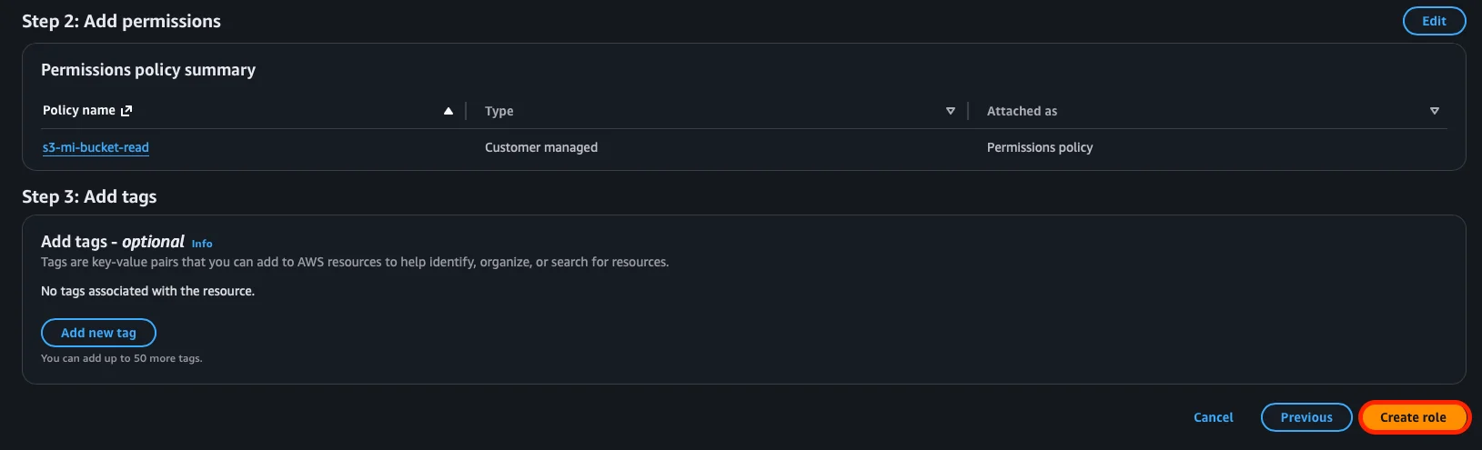Select the Customer managed cell
The height and width of the screenshot is (450, 1482).
pos(540,147)
